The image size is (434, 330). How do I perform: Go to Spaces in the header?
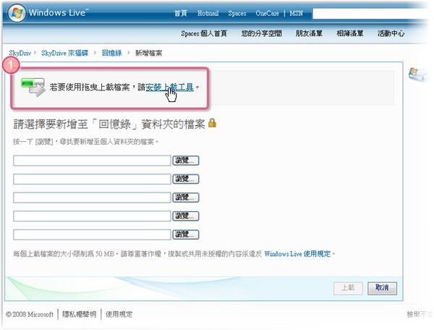[237, 13]
